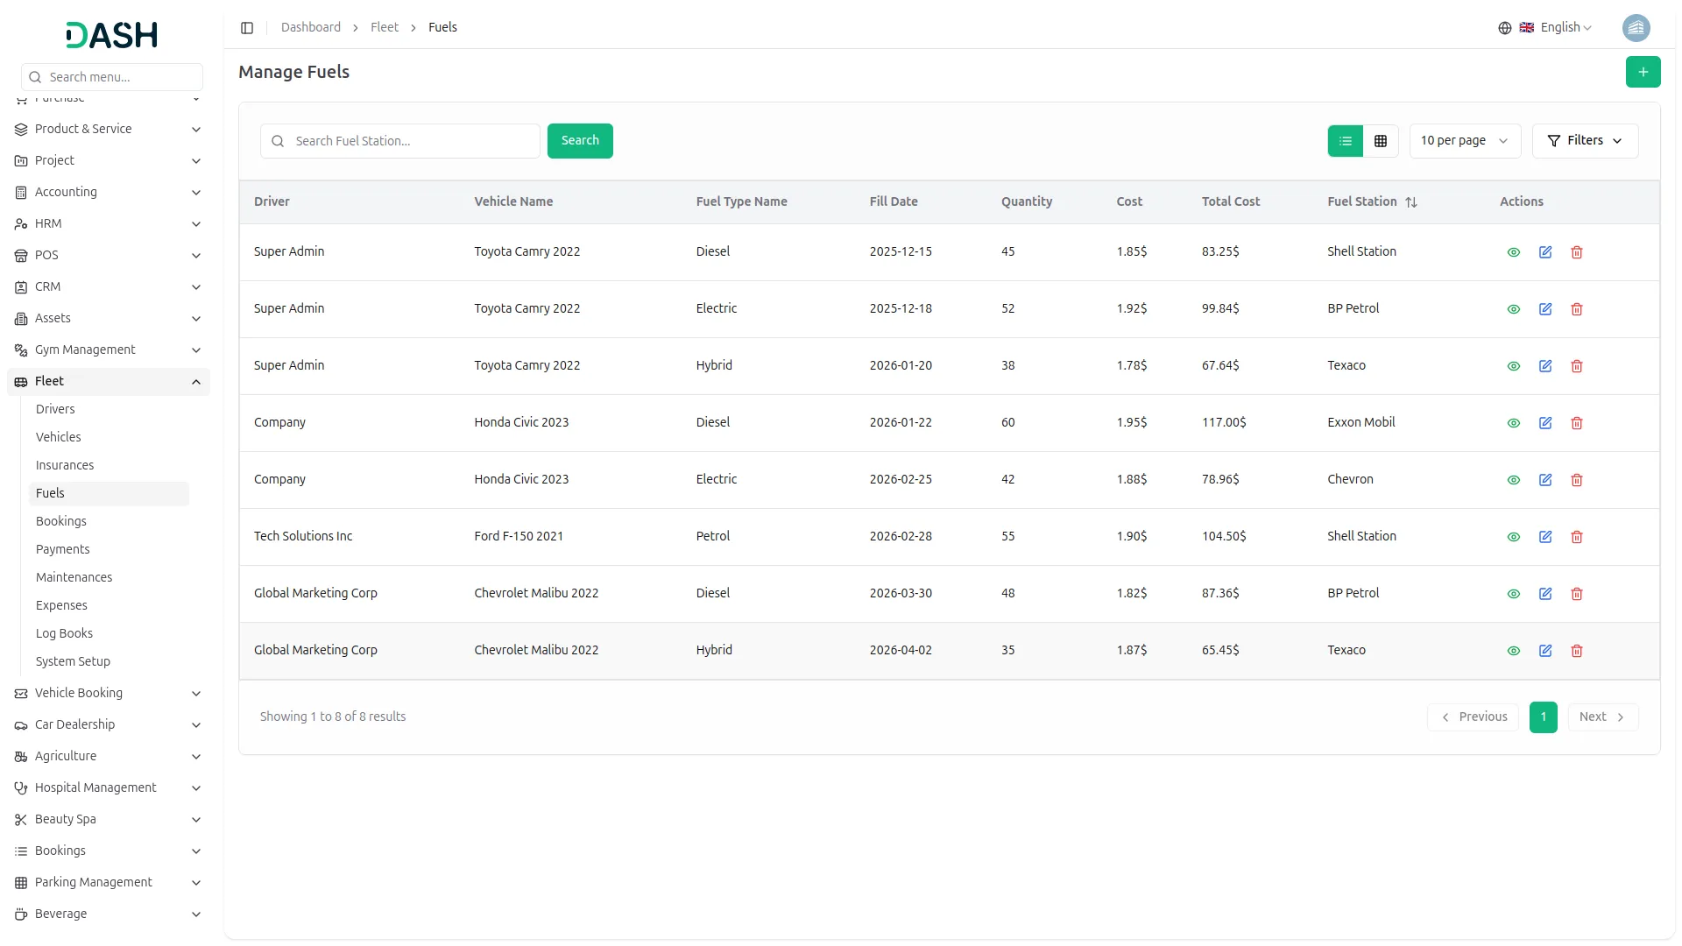Edit the 2025-12-15 Shell Station entry
The image size is (1682, 946).
pos(1545,252)
